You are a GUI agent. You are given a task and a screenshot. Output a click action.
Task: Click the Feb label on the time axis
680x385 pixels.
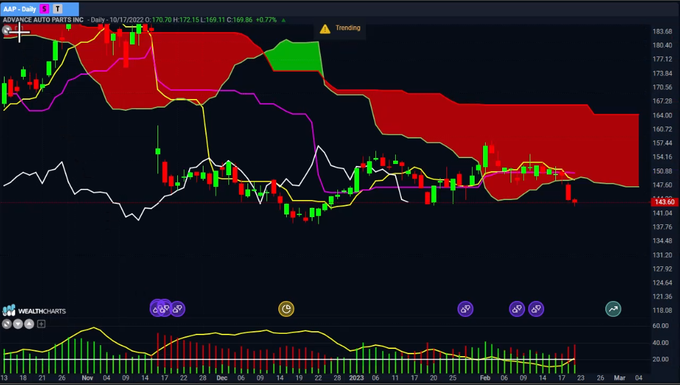click(485, 378)
